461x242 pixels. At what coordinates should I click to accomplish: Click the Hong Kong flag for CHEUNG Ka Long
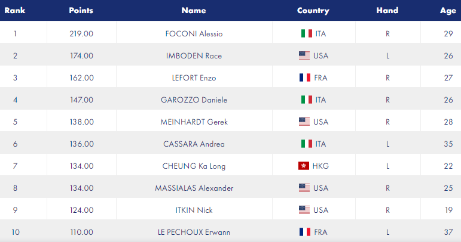(304, 166)
